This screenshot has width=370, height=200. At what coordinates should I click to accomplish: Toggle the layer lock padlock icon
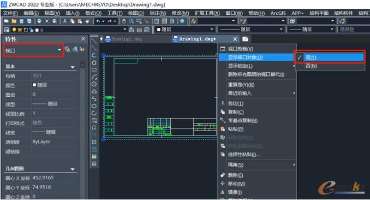click(x=31, y=30)
